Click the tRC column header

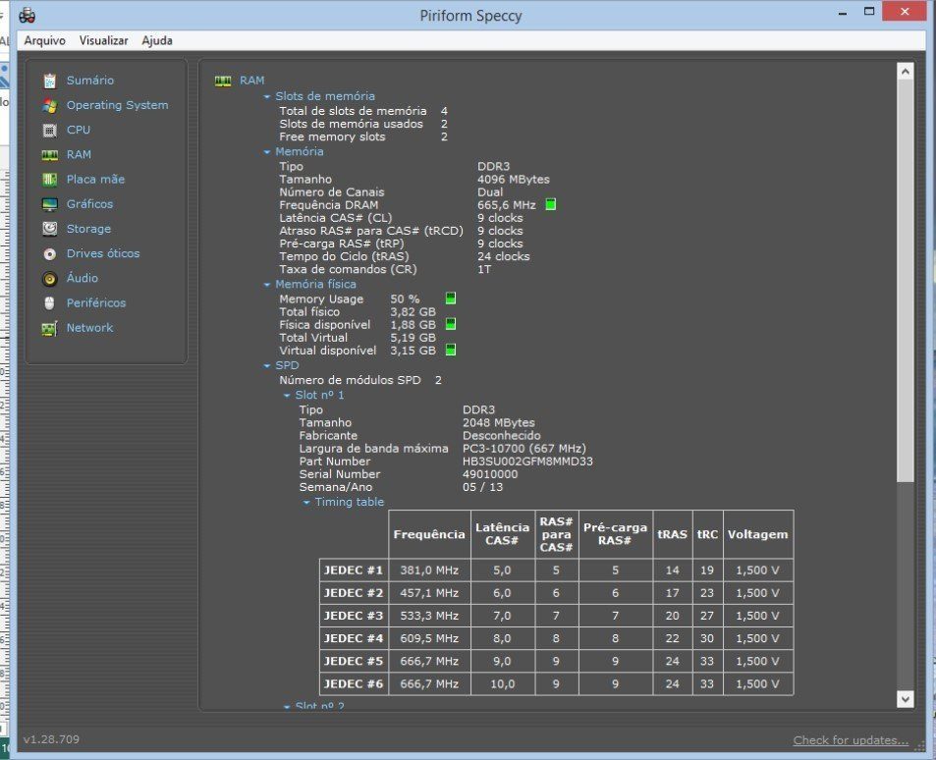707,534
